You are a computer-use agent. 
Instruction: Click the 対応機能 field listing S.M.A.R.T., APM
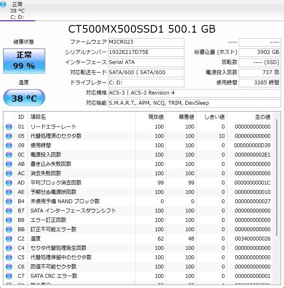pos(195,103)
